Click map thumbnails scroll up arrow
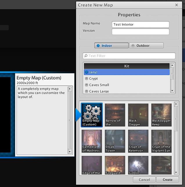Viewport: 185px width, 187px height. click(176, 104)
